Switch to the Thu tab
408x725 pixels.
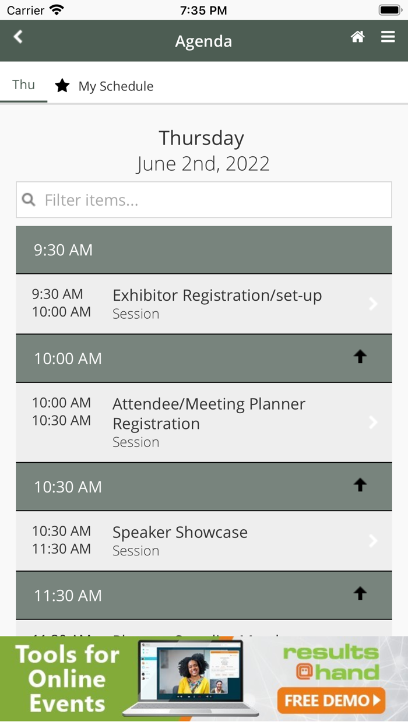click(23, 85)
